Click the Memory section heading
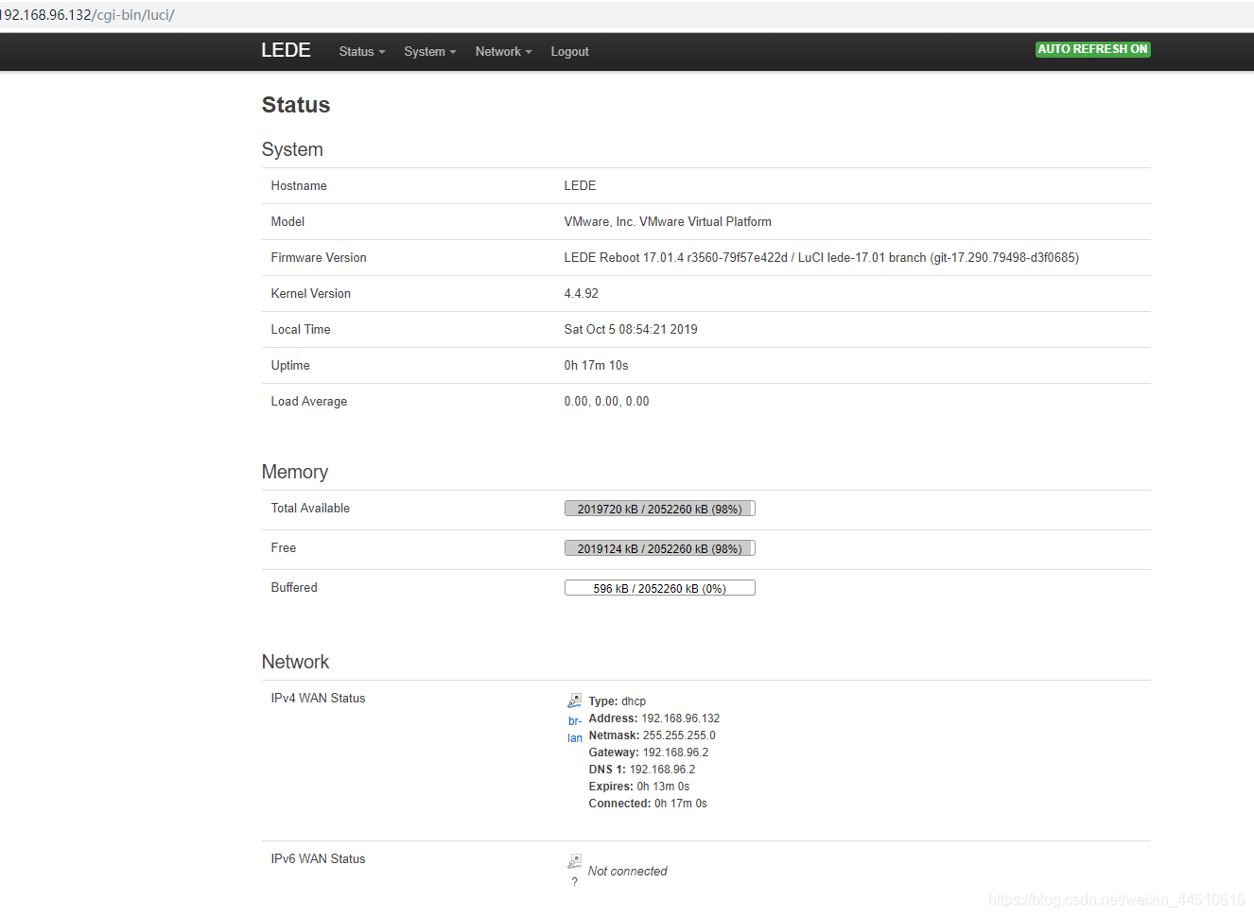Viewport: 1254px width, 917px height. click(295, 472)
